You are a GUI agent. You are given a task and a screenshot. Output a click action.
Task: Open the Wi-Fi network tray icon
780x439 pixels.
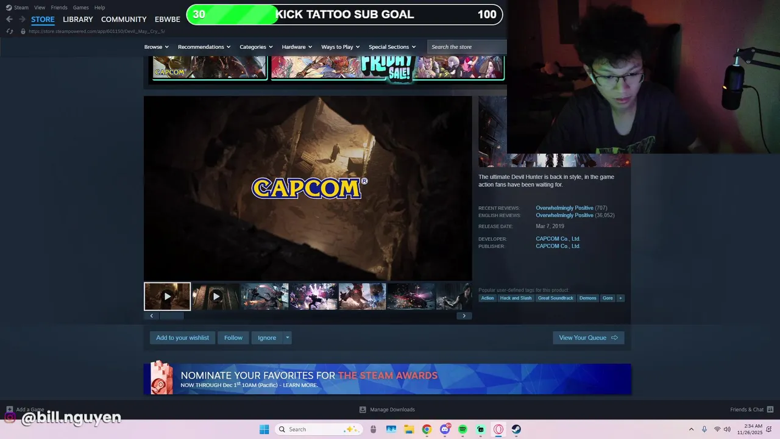point(717,429)
